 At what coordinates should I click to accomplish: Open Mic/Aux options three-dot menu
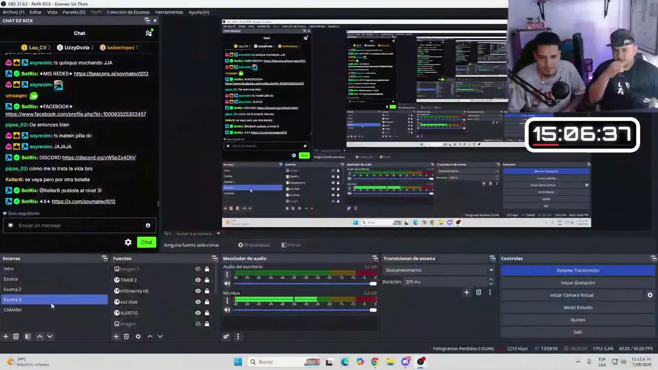(x=227, y=301)
